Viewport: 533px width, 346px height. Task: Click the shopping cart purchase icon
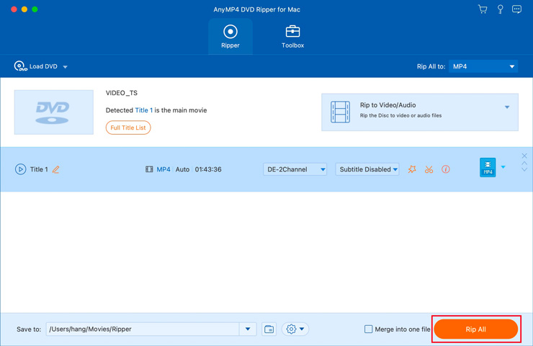(x=483, y=9)
